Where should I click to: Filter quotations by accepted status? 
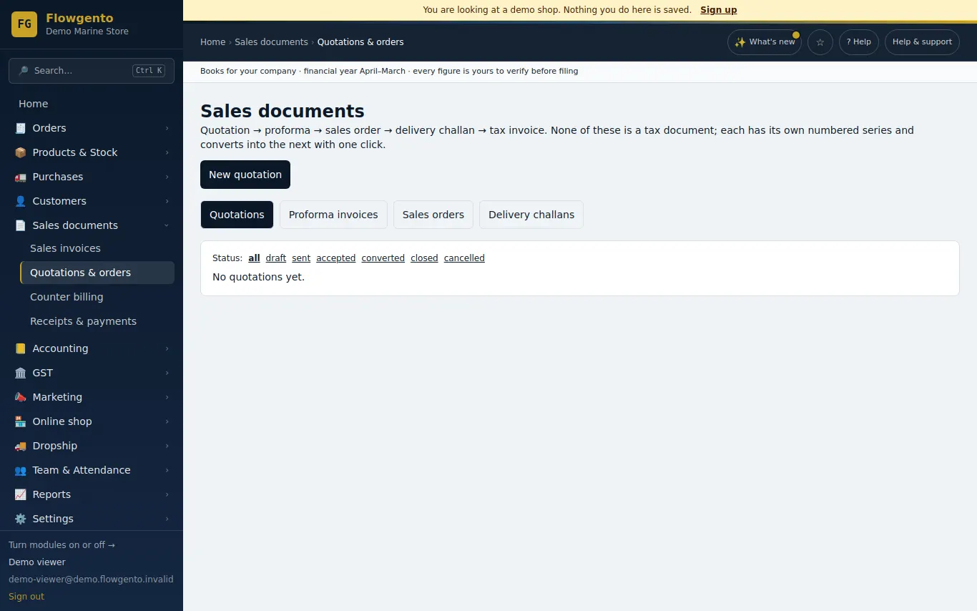click(336, 258)
